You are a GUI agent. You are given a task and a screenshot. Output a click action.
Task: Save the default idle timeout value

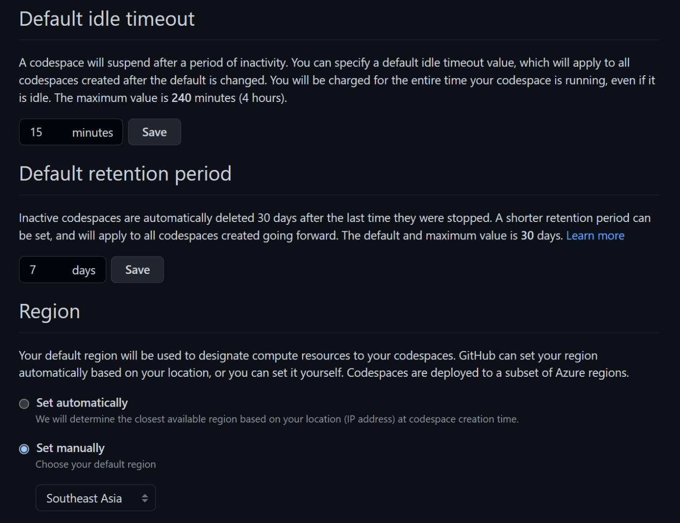pos(154,132)
